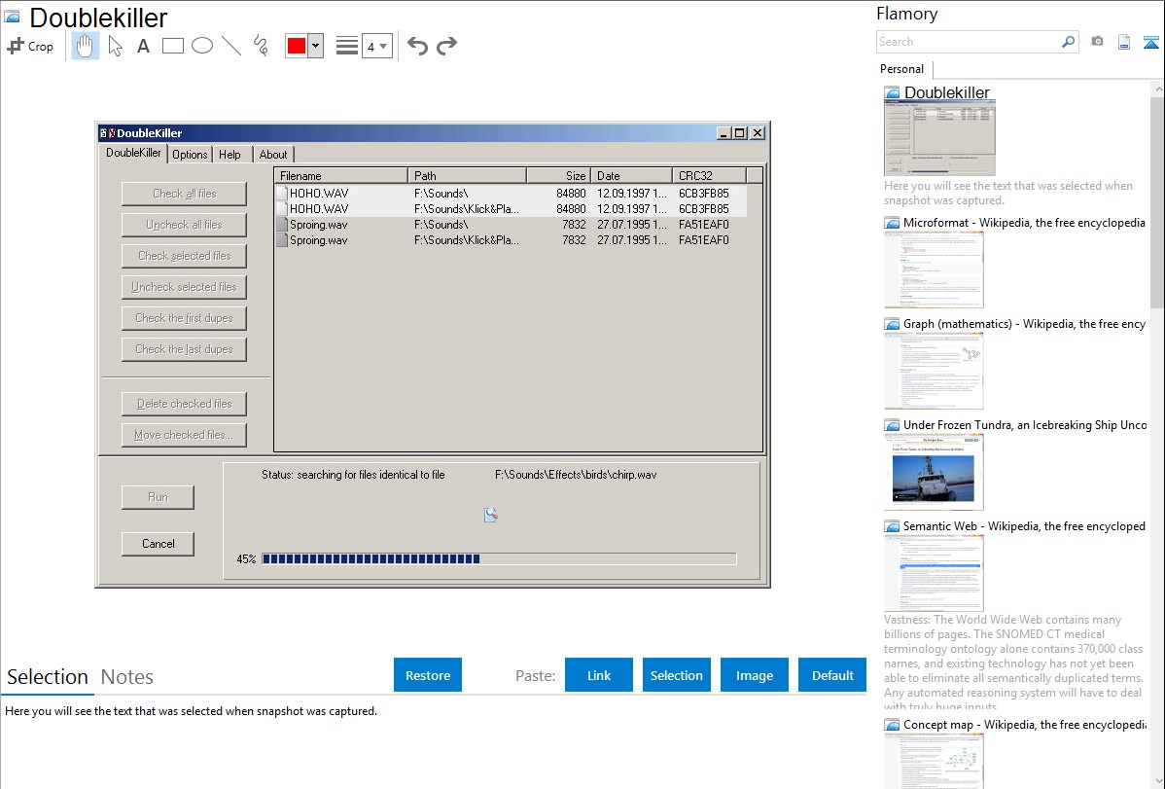Tick checkbox for HOHO.WAV in F:\Sounds\
The image size is (1165, 789).
(282, 194)
